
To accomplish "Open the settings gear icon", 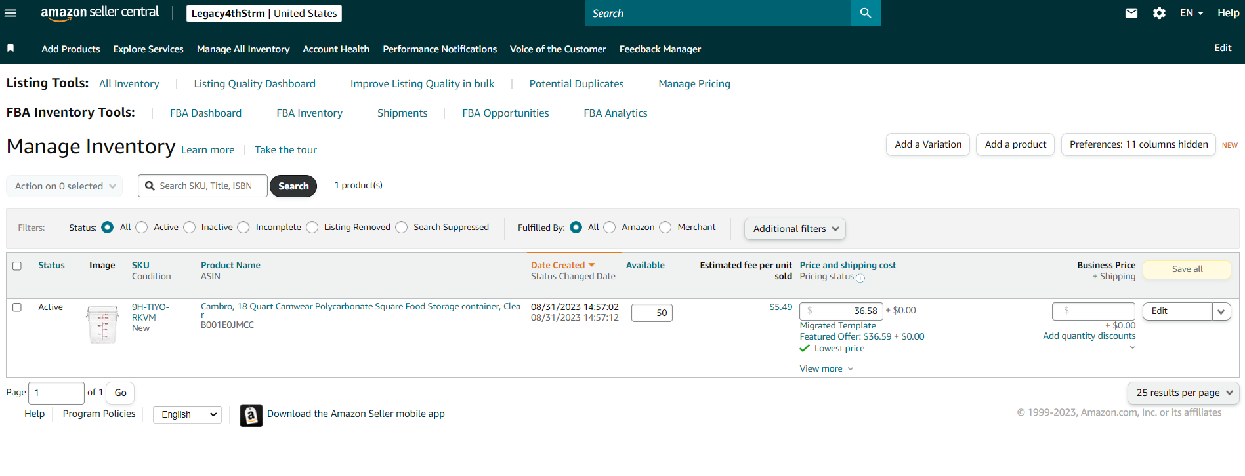I will pyautogui.click(x=1160, y=13).
